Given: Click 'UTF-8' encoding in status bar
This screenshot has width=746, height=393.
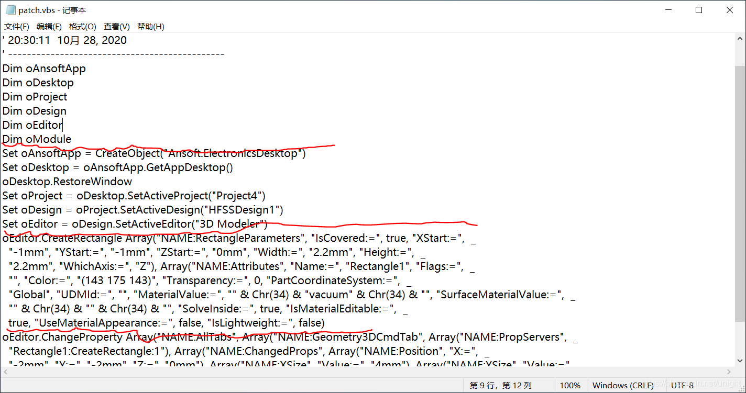Looking at the screenshot, I should point(682,385).
